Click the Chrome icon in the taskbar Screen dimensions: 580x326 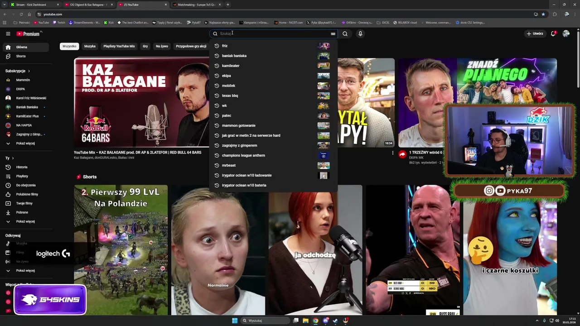[316, 321]
